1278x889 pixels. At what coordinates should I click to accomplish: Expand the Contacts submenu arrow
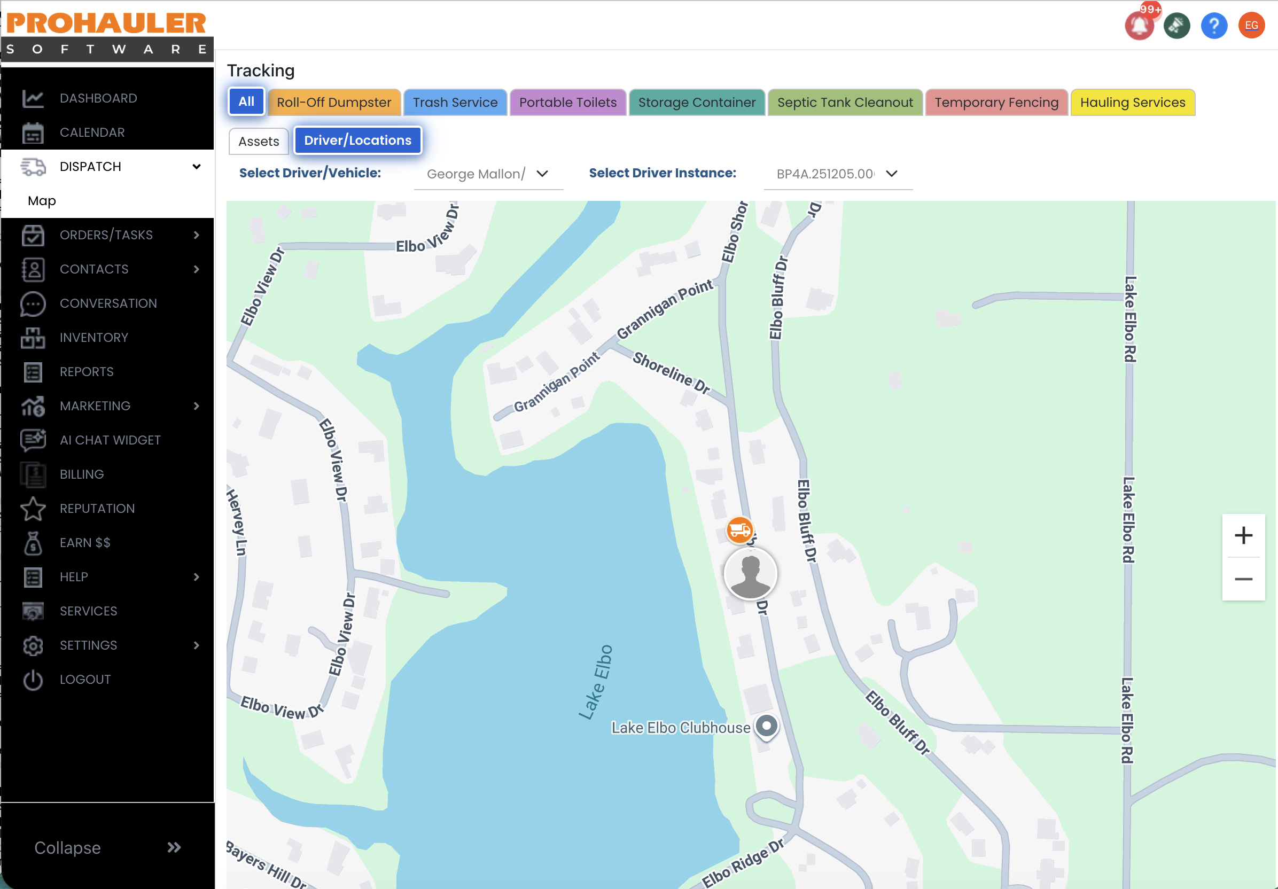(197, 269)
